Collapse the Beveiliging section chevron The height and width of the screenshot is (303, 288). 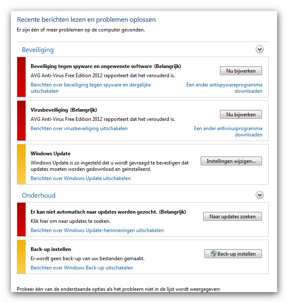[x=259, y=50]
